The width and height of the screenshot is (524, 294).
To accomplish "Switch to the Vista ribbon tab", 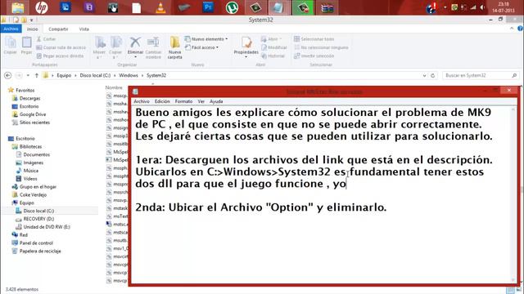I will click(84, 29).
